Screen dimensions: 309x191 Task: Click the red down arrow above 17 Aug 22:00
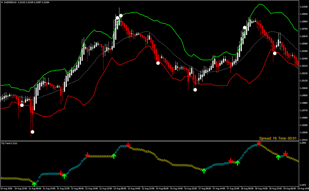click(x=231, y=161)
